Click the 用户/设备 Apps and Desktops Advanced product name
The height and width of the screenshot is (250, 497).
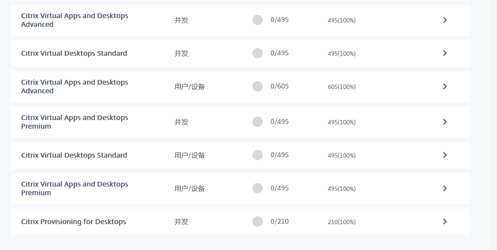(x=74, y=86)
